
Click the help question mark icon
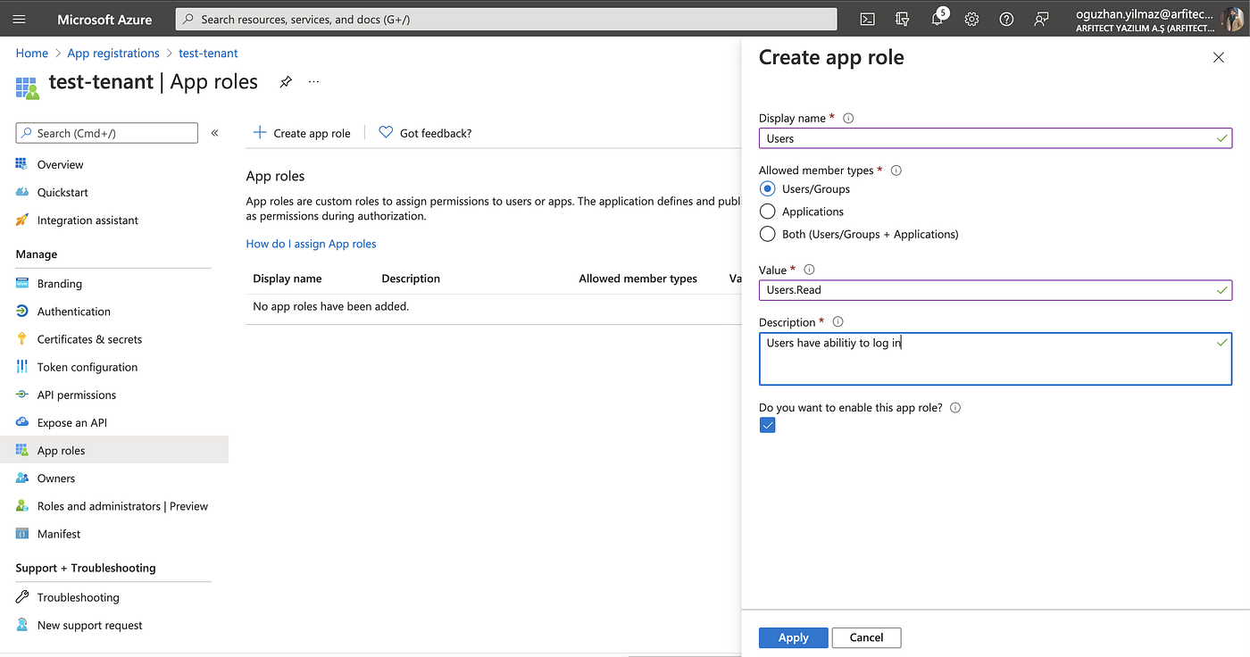[1006, 19]
